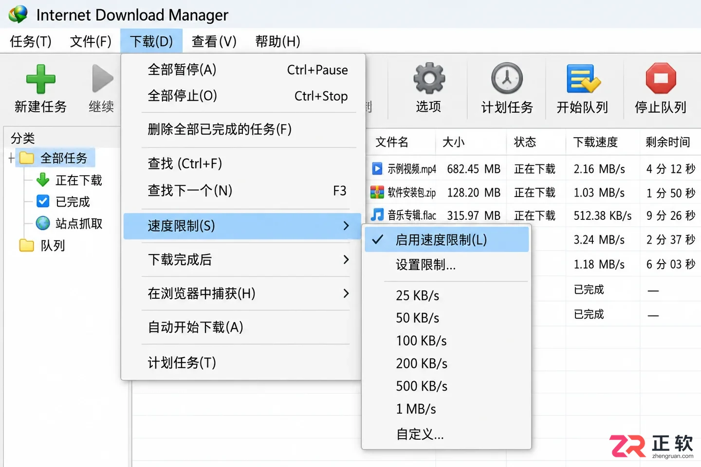Click the red Stop Queue icon

(x=661, y=78)
